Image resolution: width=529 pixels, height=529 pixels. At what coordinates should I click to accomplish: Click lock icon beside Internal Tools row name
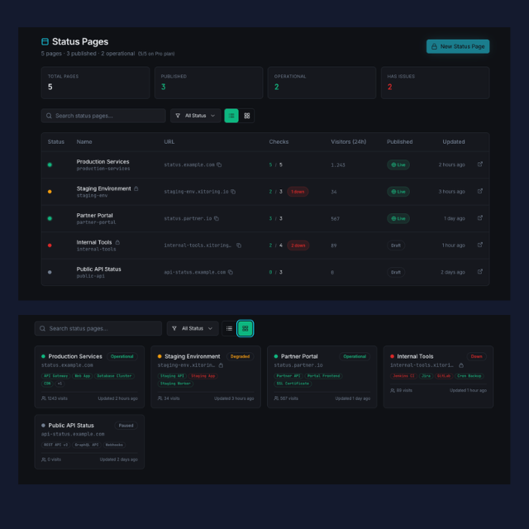(x=117, y=242)
